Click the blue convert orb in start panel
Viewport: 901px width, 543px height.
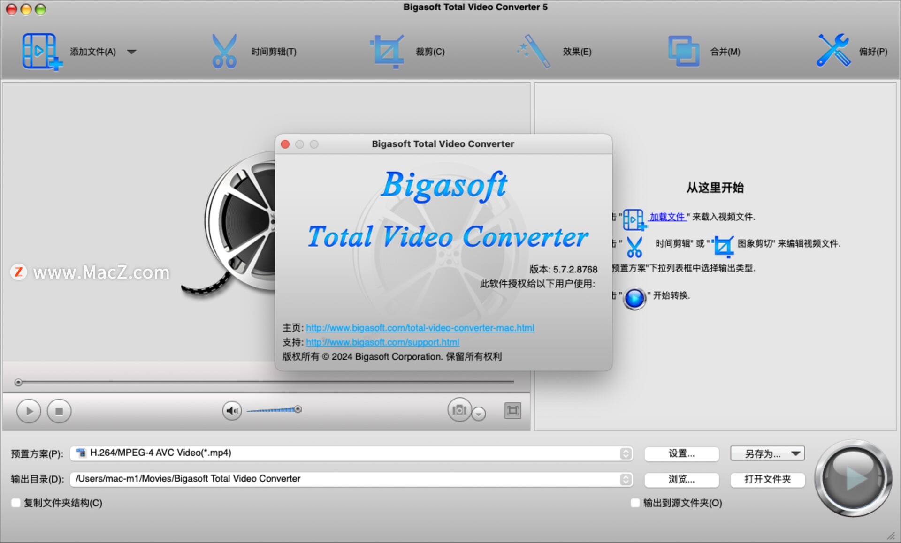pyautogui.click(x=634, y=298)
